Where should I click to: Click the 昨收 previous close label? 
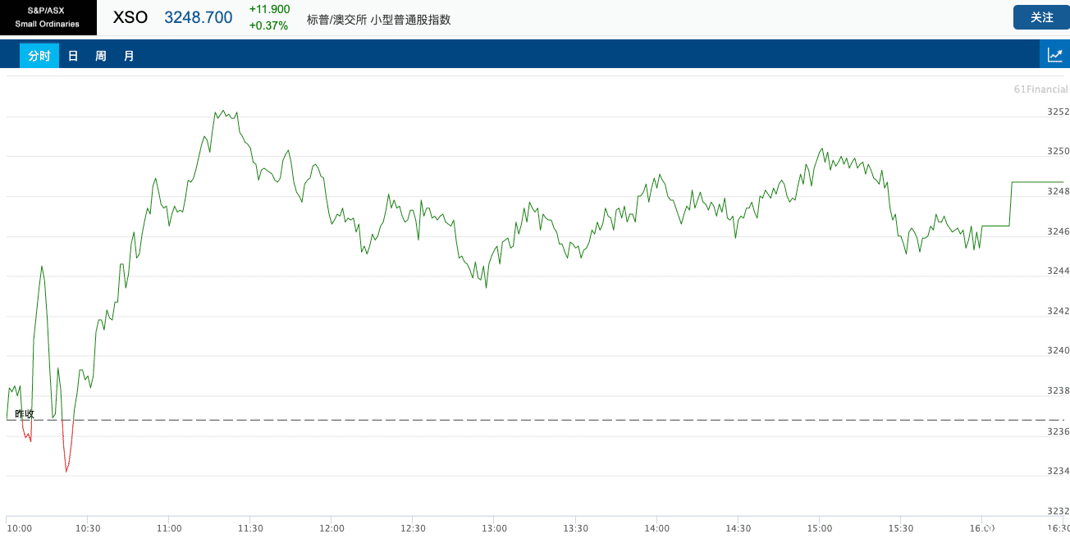pos(25,413)
